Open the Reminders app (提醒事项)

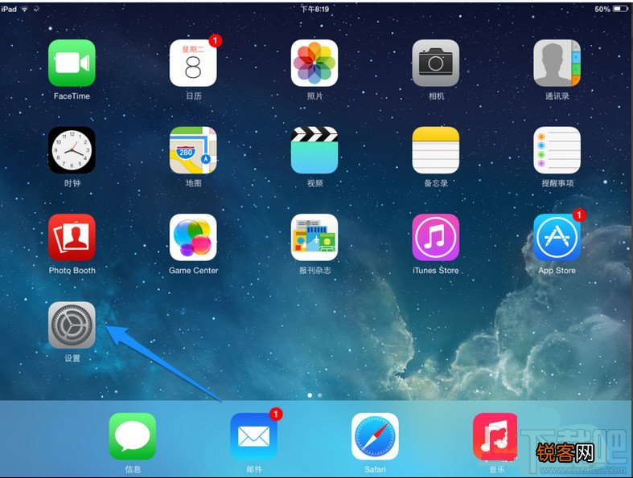pyautogui.click(x=557, y=150)
